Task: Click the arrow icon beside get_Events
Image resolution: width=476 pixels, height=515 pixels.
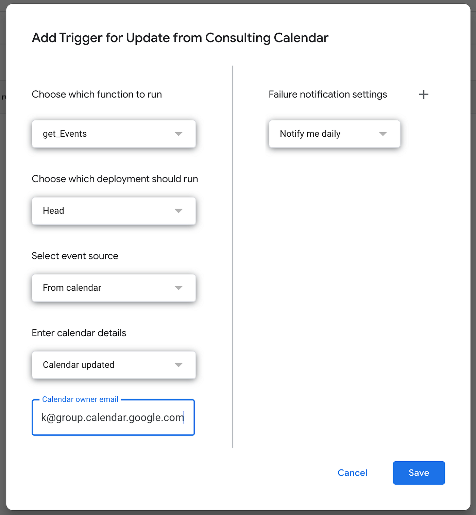Action: 178,134
